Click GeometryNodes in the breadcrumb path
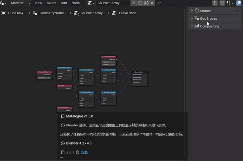The height and width of the screenshot is (161, 243). click(52, 13)
